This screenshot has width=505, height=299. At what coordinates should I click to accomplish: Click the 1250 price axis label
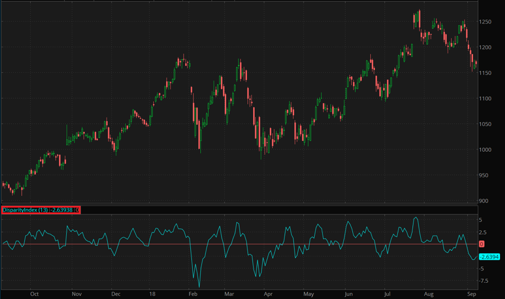(x=486, y=22)
